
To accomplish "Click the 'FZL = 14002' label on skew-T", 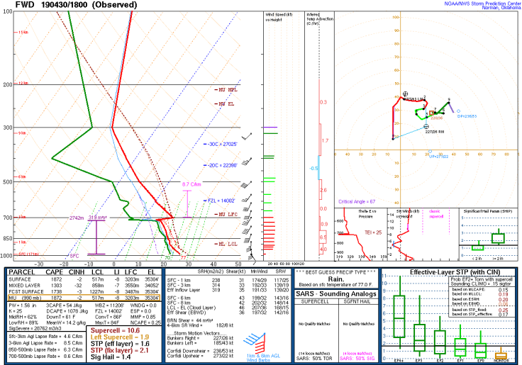I will [219, 201].
